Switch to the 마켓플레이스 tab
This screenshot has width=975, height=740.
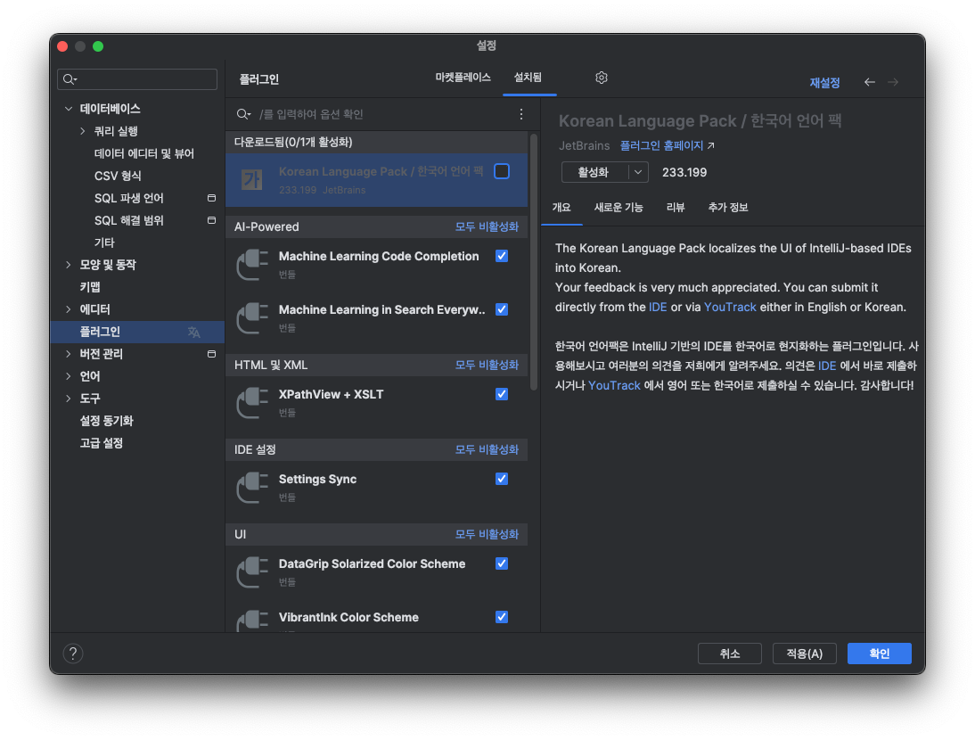tap(463, 77)
